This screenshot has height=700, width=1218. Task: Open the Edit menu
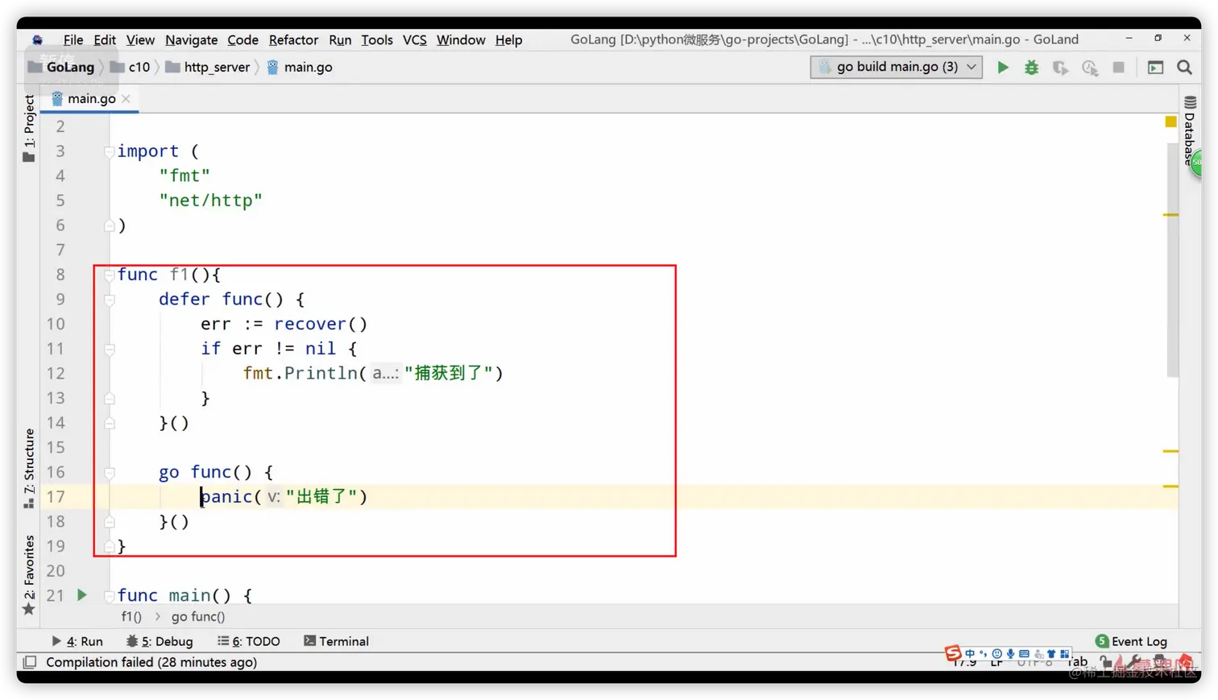(x=105, y=39)
